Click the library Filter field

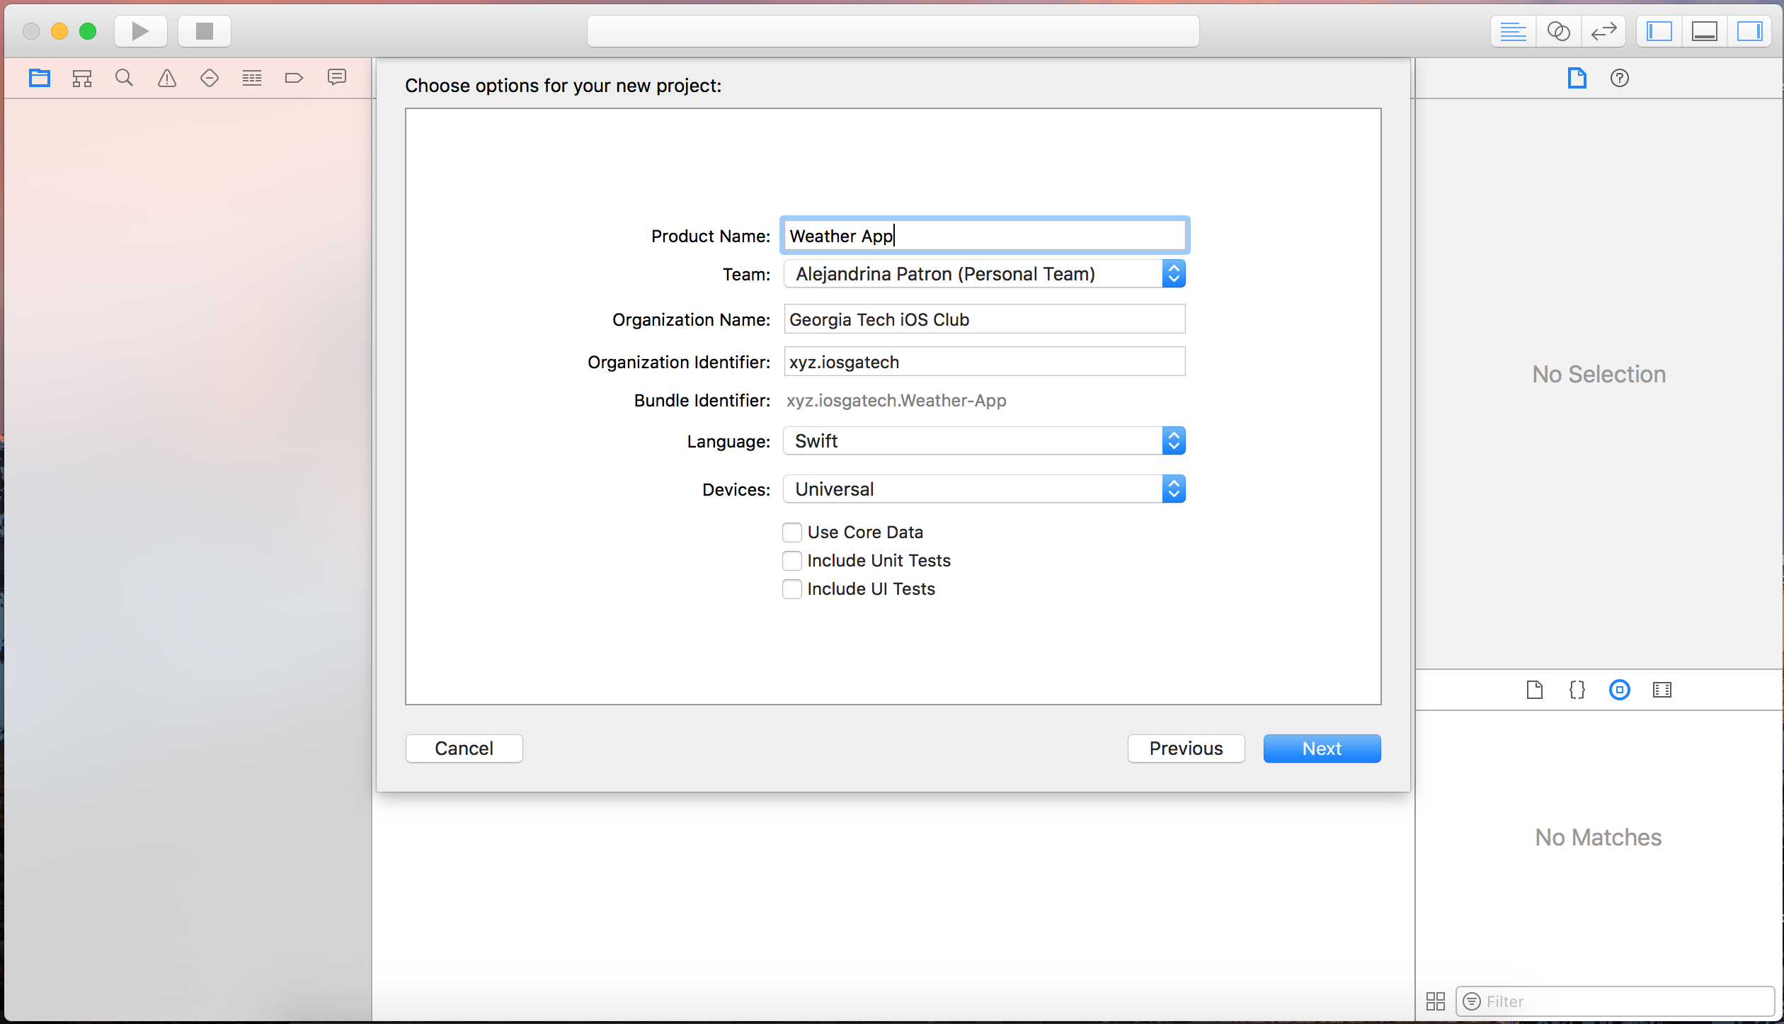[1615, 1001]
